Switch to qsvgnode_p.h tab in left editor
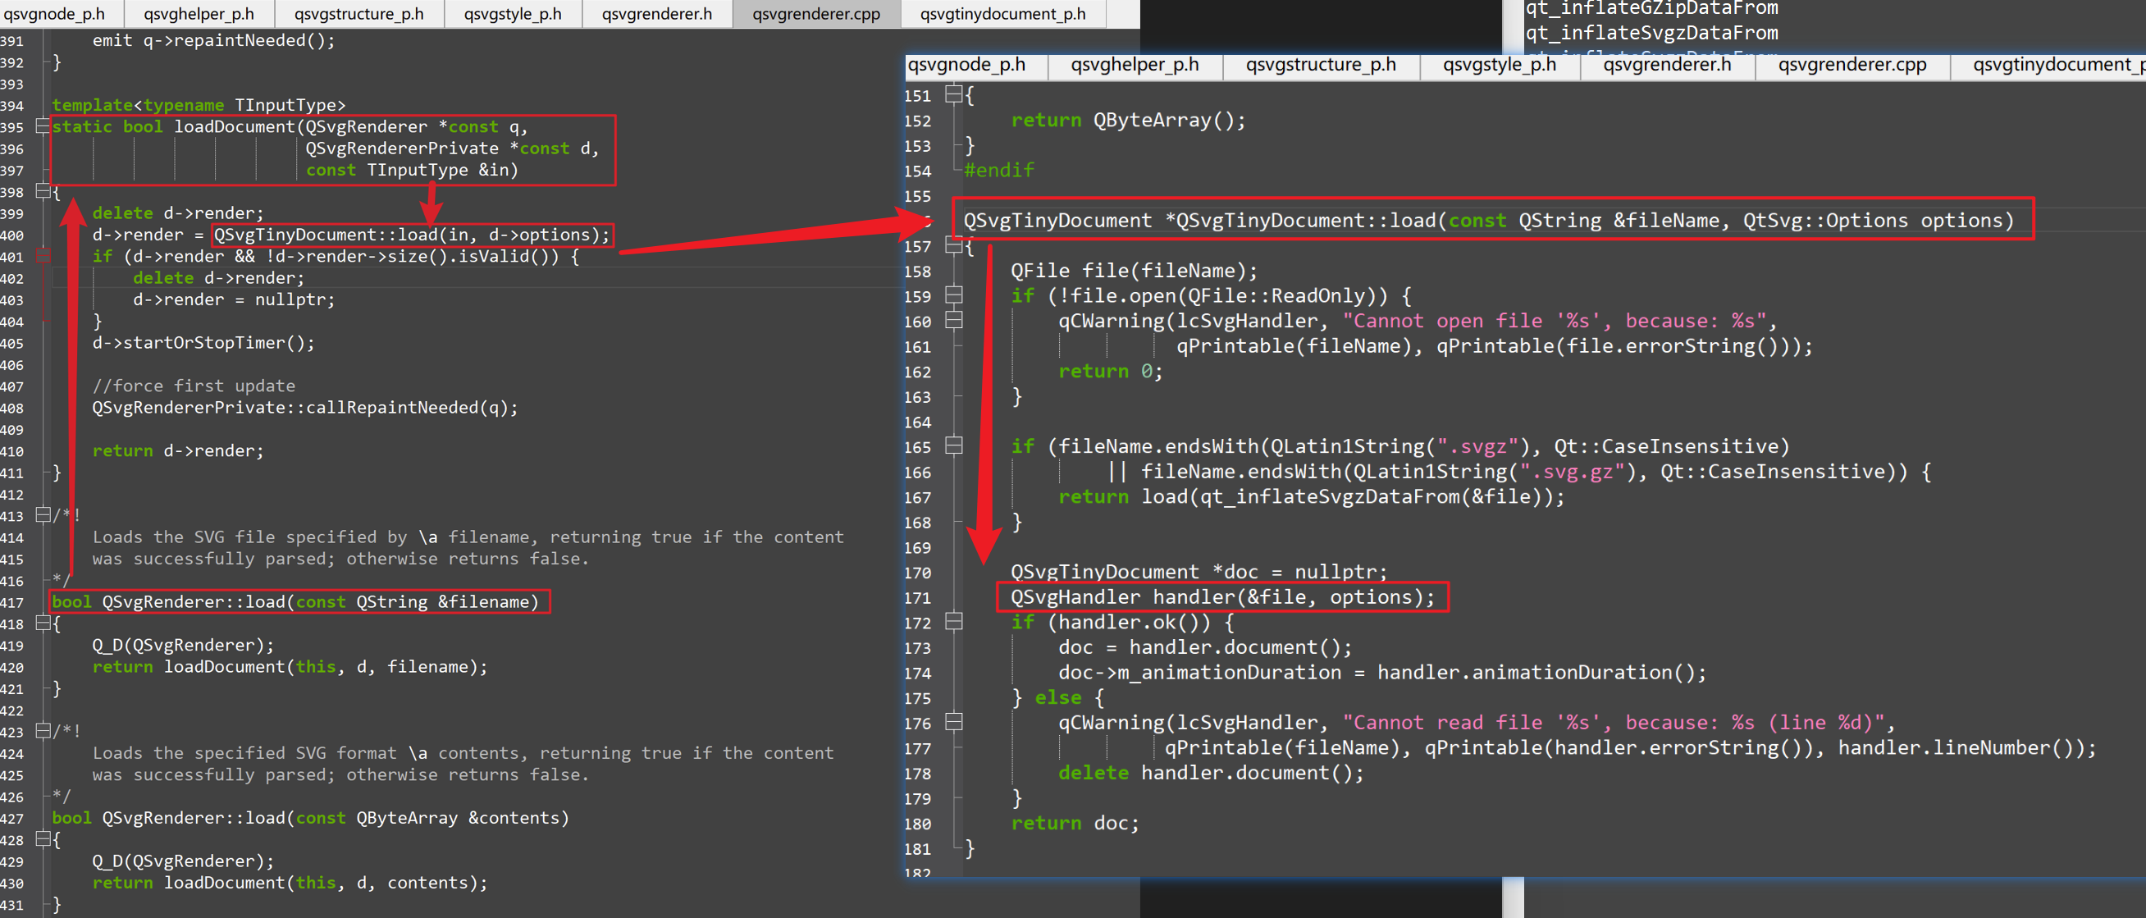2146x918 pixels. (55, 14)
